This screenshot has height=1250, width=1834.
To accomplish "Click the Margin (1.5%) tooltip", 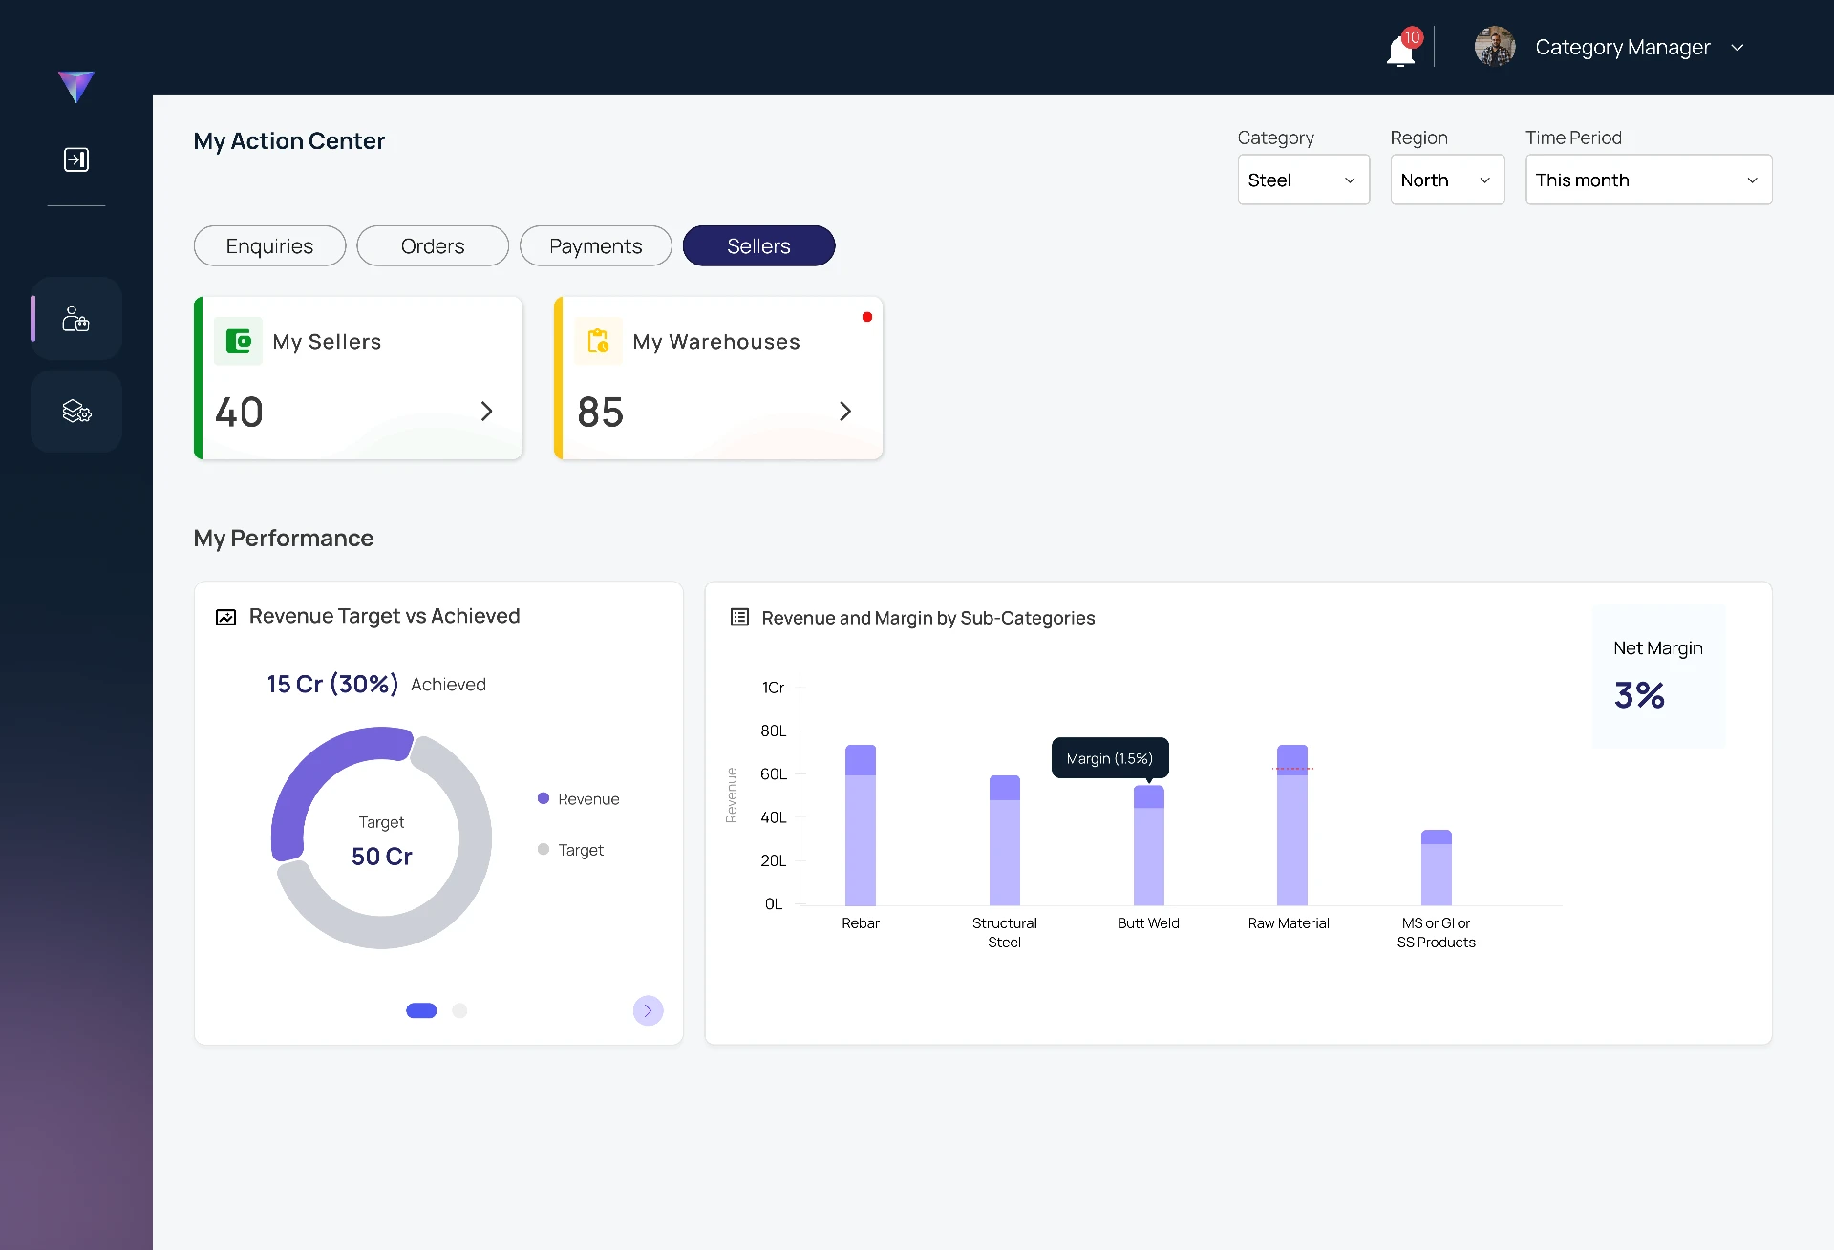I will point(1110,758).
